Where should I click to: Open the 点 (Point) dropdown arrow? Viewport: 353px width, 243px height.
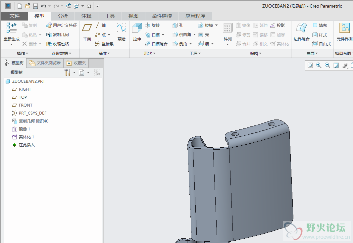(x=109, y=35)
